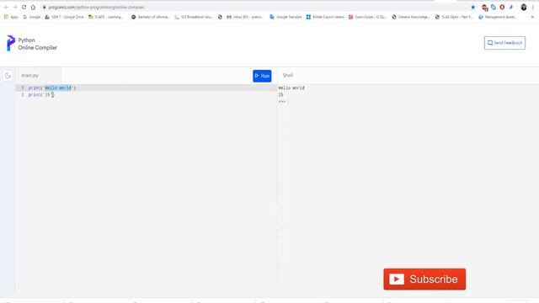The height and width of the screenshot is (303, 539).
Task: Click the padlock site info icon
Action: (44, 8)
